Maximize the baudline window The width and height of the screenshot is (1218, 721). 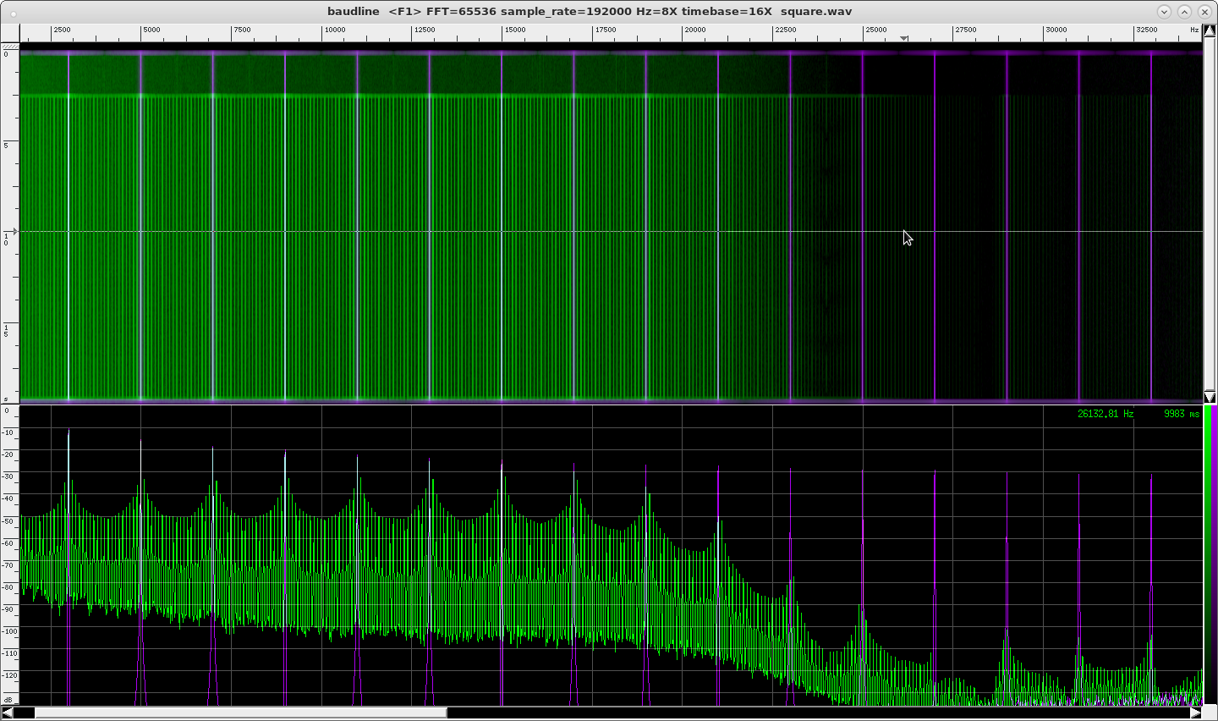click(1184, 11)
